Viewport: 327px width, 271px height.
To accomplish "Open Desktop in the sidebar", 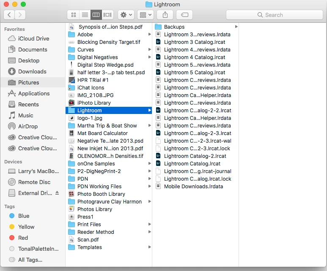I will pos(33,60).
